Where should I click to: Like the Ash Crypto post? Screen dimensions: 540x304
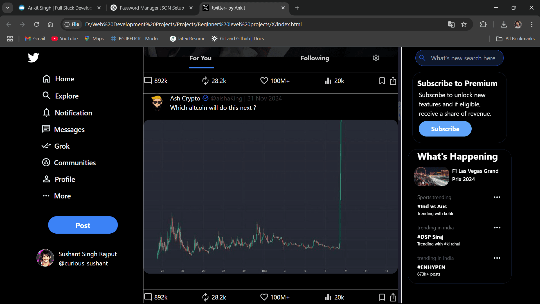(264, 297)
